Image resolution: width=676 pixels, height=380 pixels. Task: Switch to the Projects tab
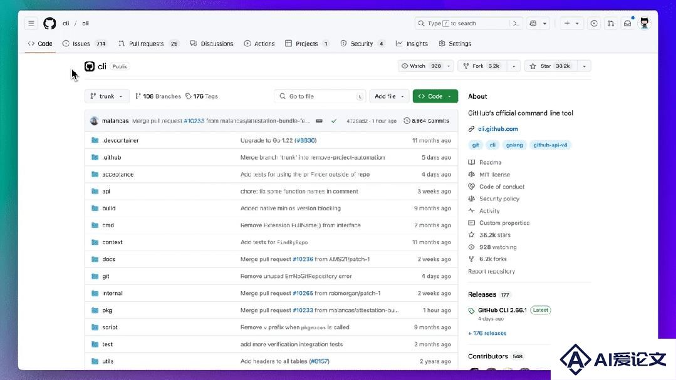[307, 44]
